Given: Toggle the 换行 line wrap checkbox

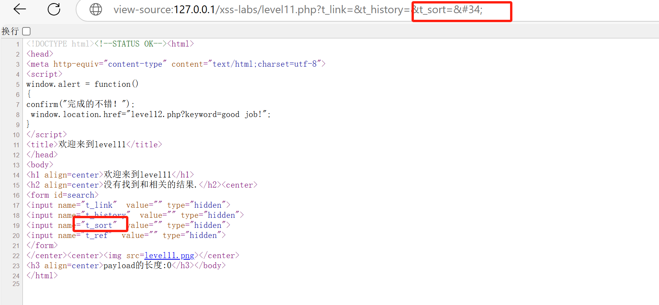Looking at the screenshot, I should [26, 31].
